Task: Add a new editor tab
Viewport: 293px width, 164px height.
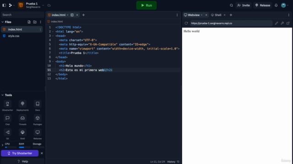Action: pyautogui.click(x=83, y=15)
